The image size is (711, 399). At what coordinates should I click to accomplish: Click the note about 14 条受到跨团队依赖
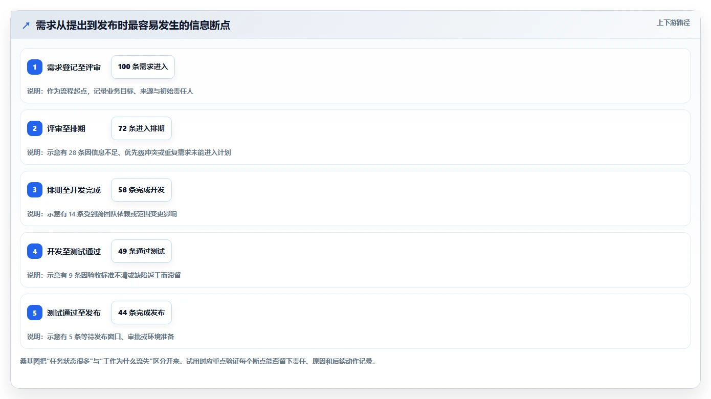[102, 214]
